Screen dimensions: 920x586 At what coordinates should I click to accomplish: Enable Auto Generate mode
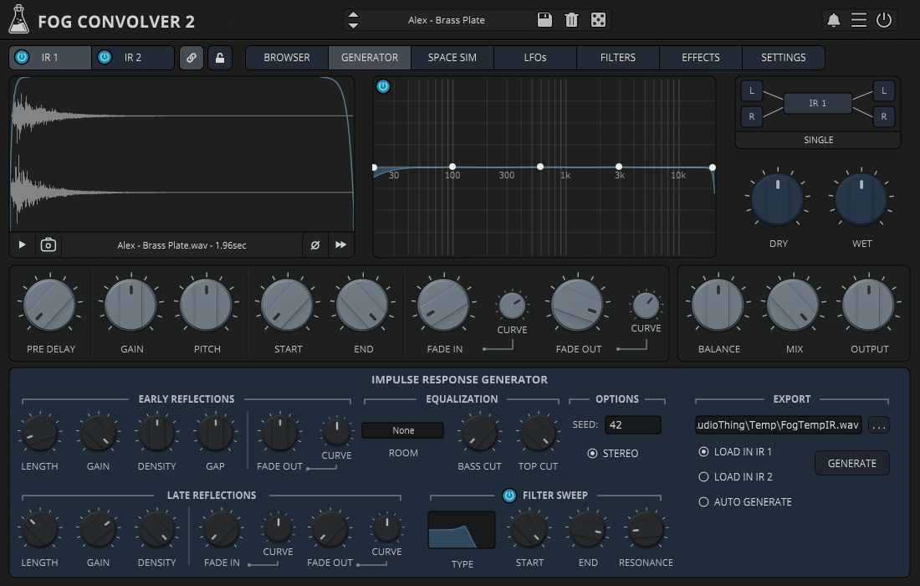(x=703, y=501)
